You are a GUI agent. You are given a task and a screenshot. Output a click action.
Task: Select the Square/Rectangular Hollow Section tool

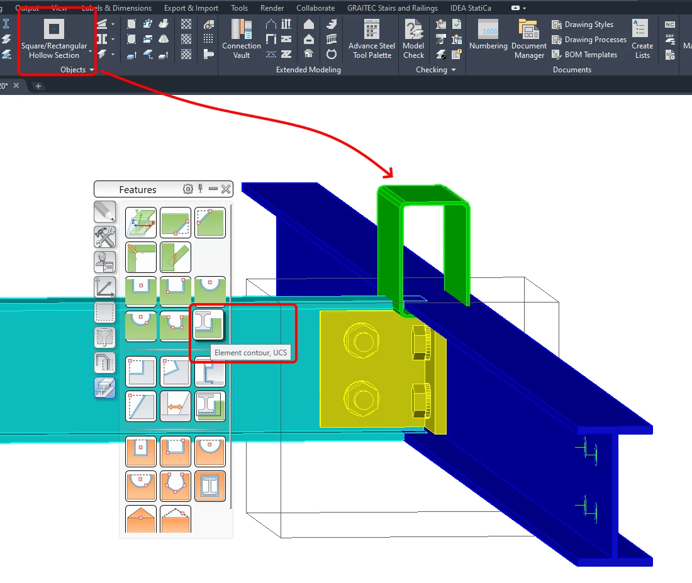tap(54, 39)
